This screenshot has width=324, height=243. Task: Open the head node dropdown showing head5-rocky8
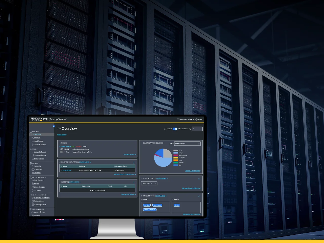187,144
